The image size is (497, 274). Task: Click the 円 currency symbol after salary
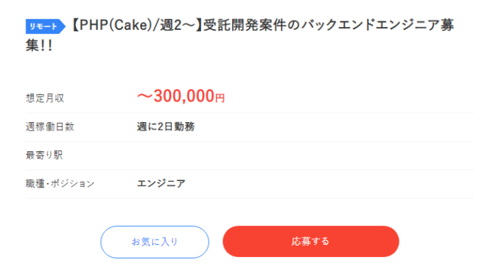click(220, 98)
